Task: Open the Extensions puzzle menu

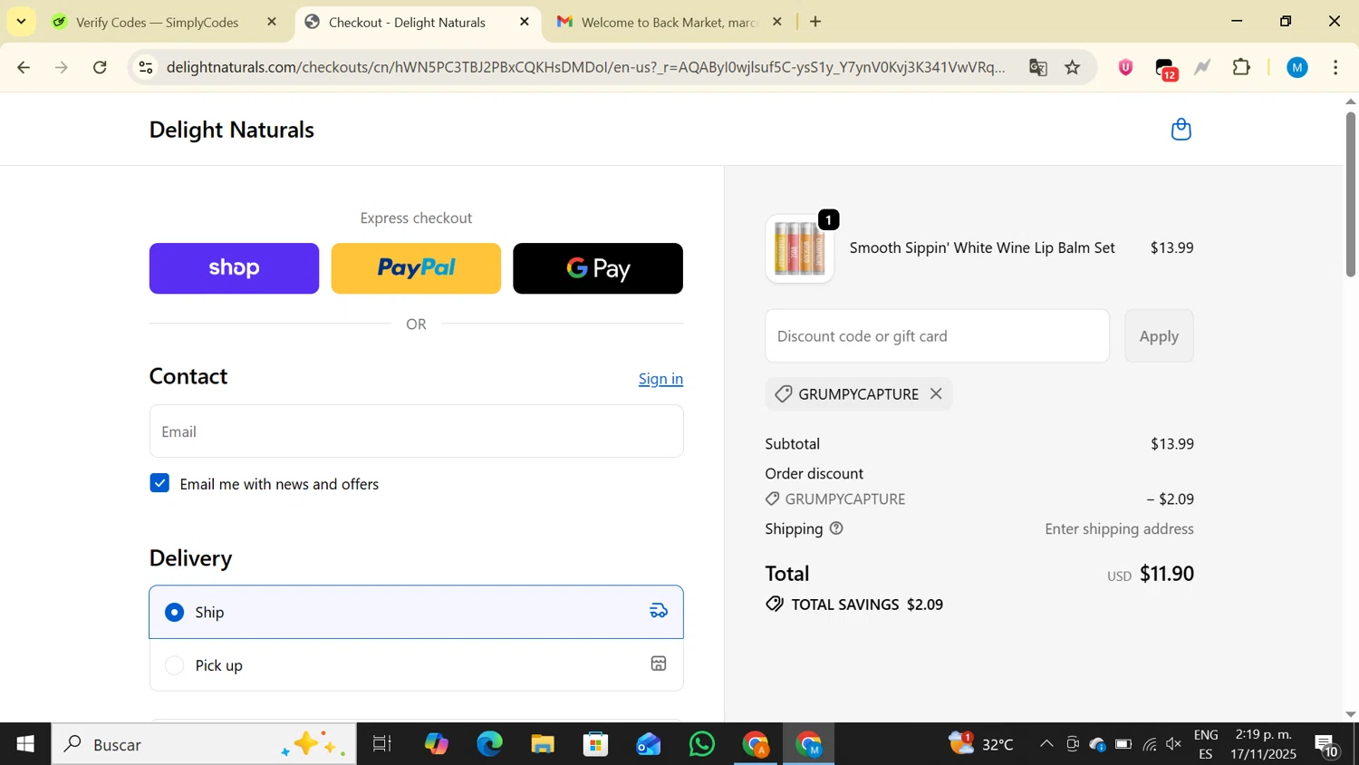Action: click(1241, 68)
